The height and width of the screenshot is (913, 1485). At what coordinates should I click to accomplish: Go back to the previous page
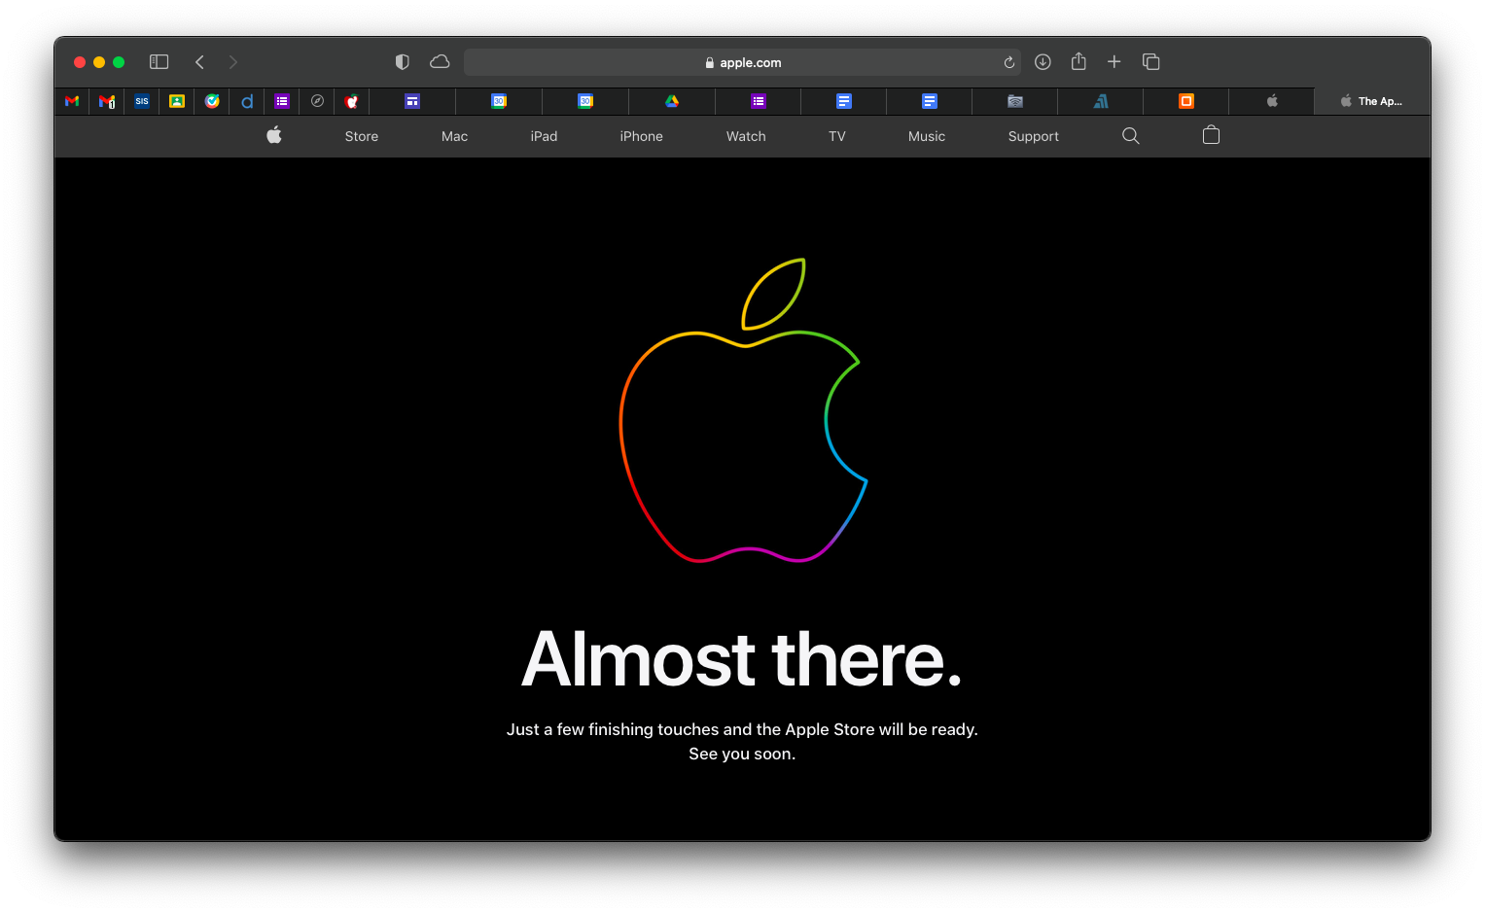click(199, 62)
